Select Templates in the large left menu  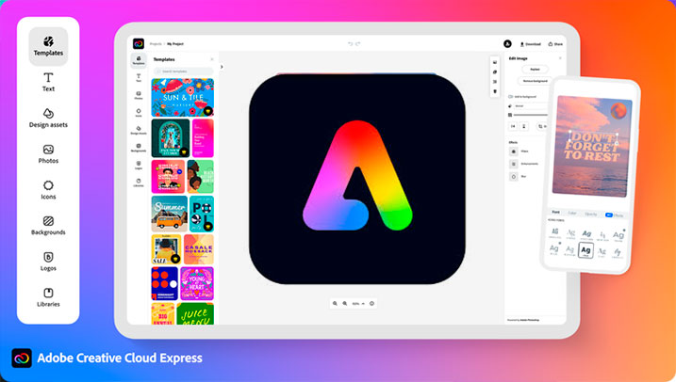point(48,46)
